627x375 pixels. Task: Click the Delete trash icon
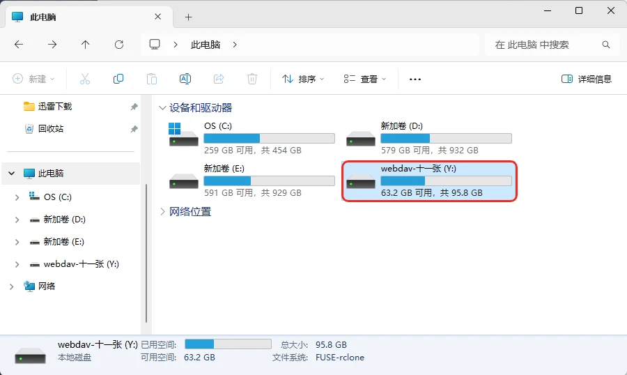(x=252, y=79)
